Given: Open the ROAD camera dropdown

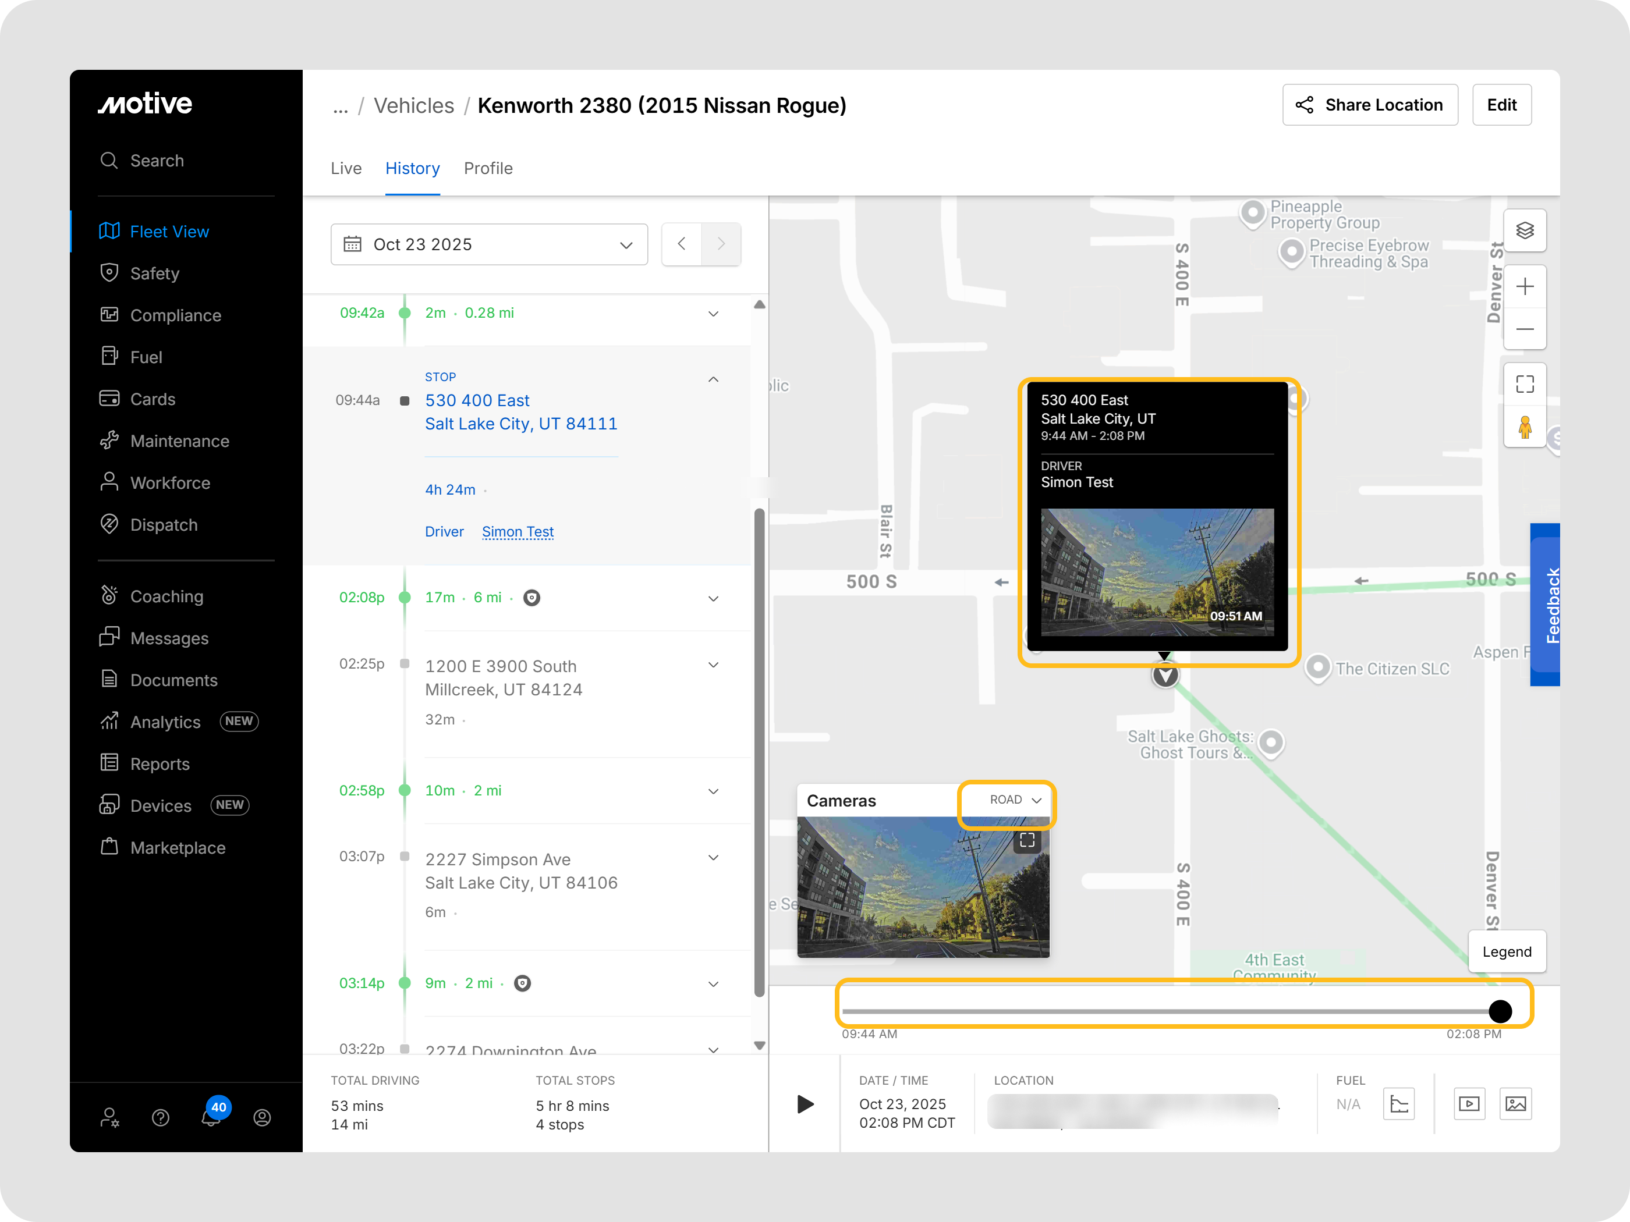Looking at the screenshot, I should tap(1015, 800).
